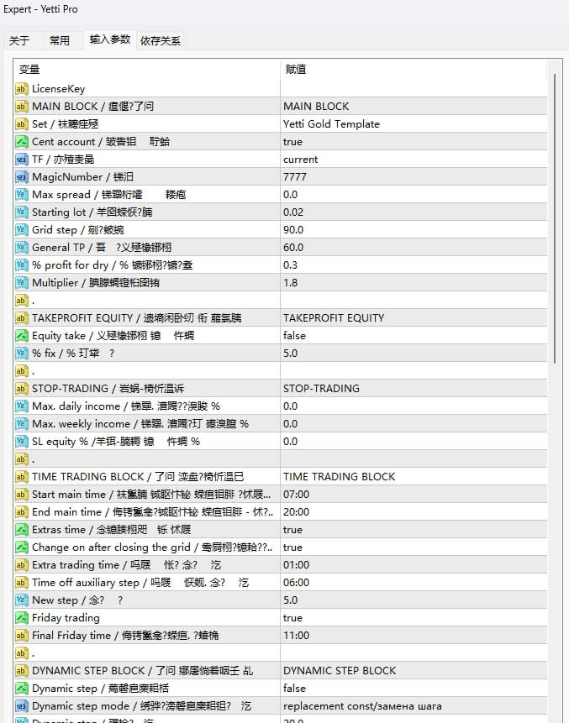Screen dimensions: 569x723
Task: Click the 变量 column header
Action: [147, 70]
